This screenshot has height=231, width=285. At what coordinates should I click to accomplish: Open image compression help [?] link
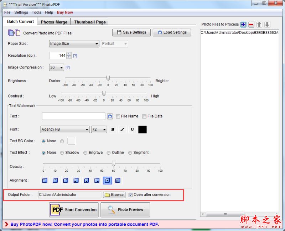tap(68, 67)
